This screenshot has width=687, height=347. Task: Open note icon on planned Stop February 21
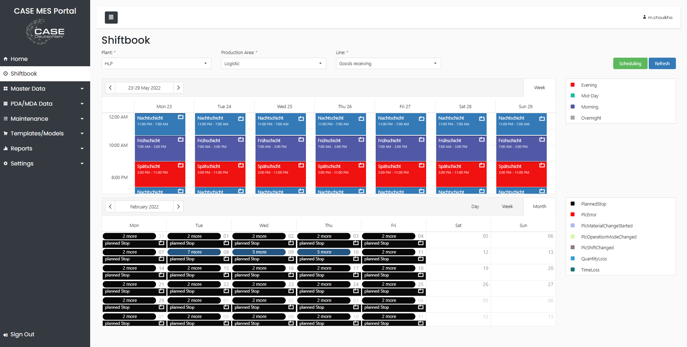[161, 291]
